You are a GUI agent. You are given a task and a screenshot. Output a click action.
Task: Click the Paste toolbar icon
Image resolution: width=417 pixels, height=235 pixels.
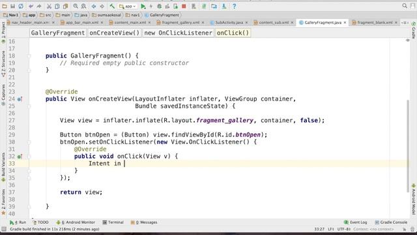pyautogui.click(x=65, y=6)
